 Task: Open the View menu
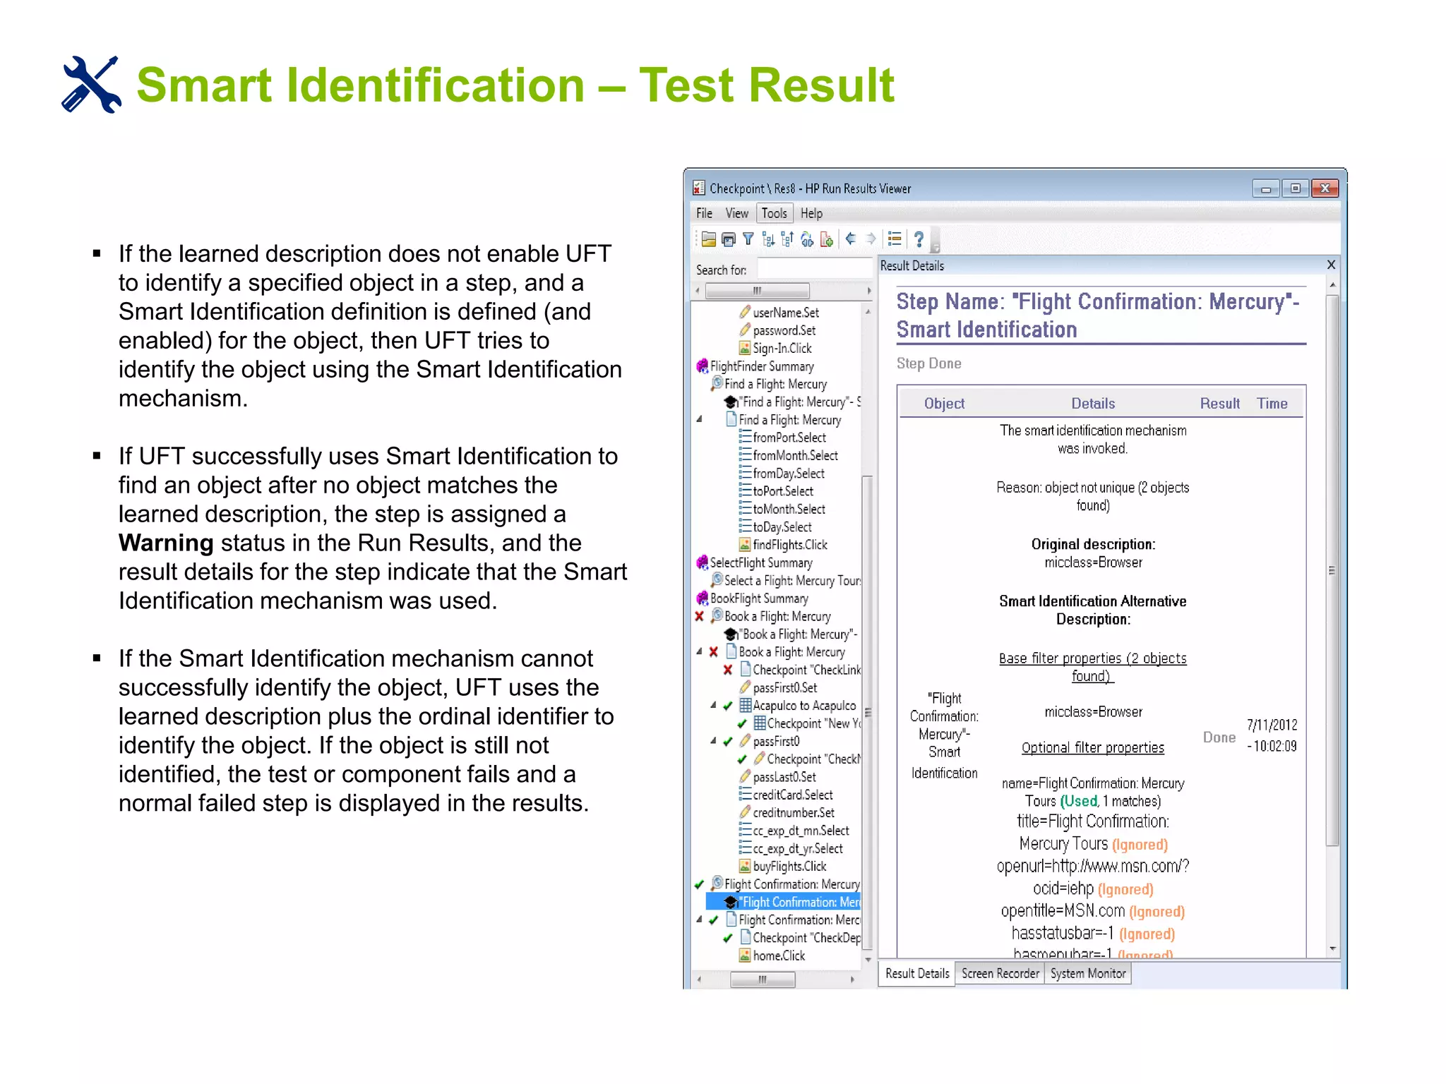(736, 213)
